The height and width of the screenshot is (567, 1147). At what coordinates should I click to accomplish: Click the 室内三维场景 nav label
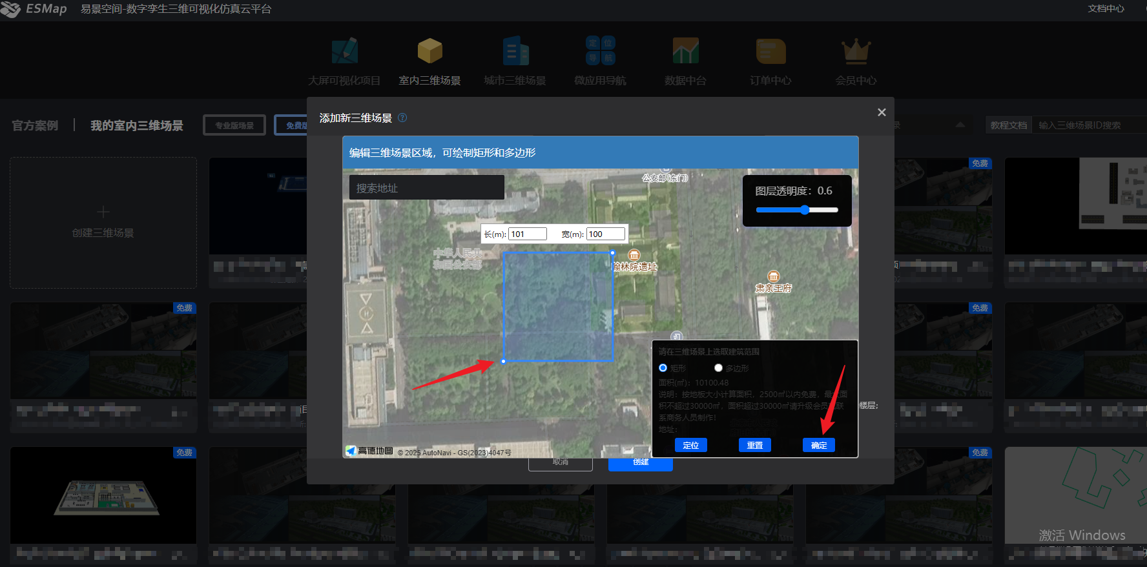click(430, 81)
